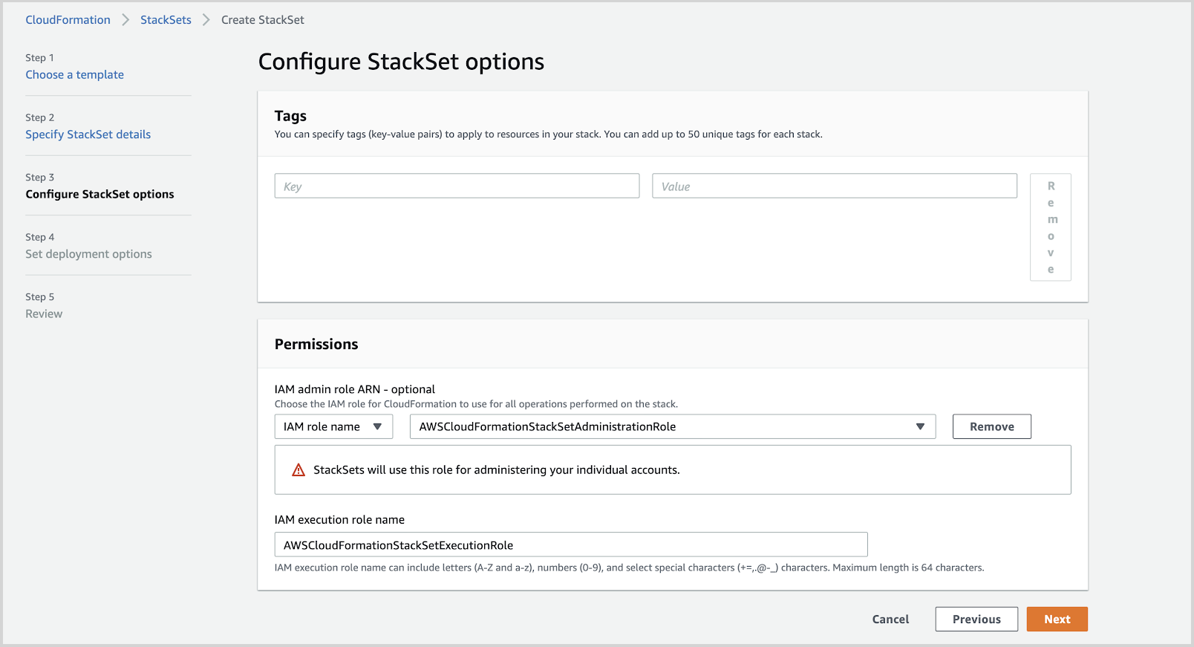Viewport: 1194px width, 647px height.
Task: Highlight Step 3 Configure StackSet options
Action: click(x=99, y=194)
